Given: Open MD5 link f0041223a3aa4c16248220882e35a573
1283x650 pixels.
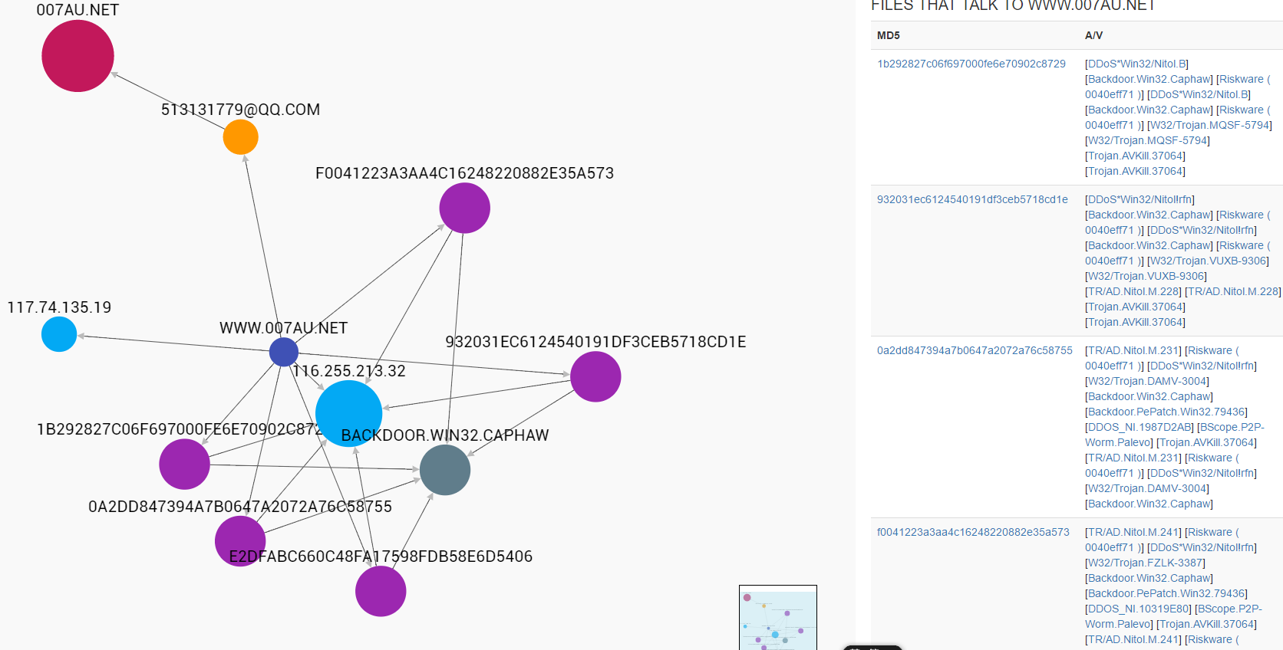Looking at the screenshot, I should pyautogui.click(x=973, y=532).
